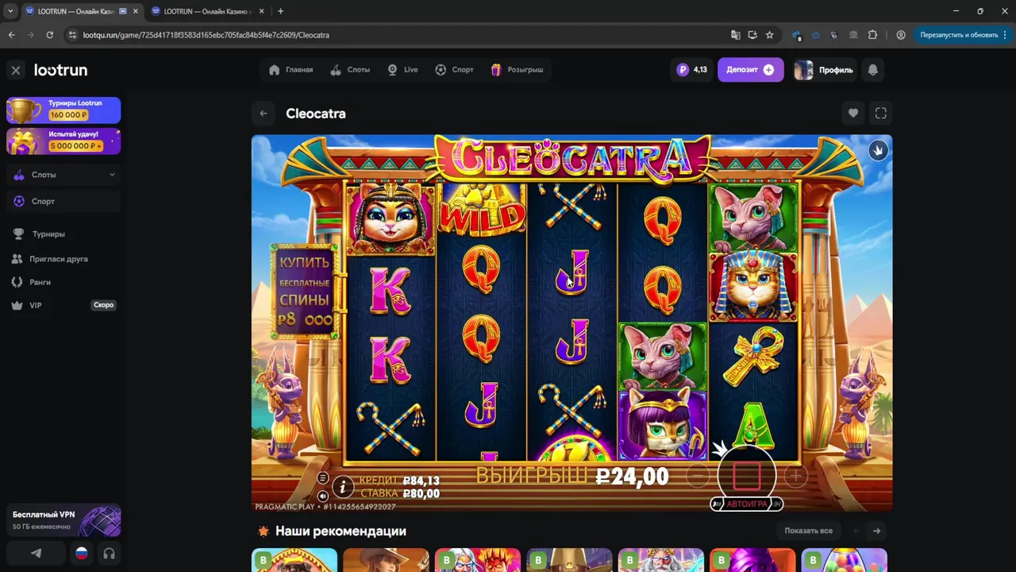The height and width of the screenshot is (572, 1016).
Task: Open the browser extensions puzzle icon
Action: [x=872, y=35]
